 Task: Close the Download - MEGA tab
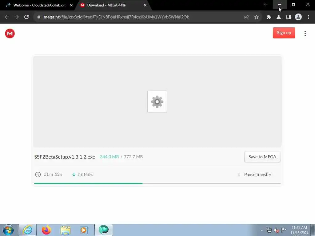[145, 6]
